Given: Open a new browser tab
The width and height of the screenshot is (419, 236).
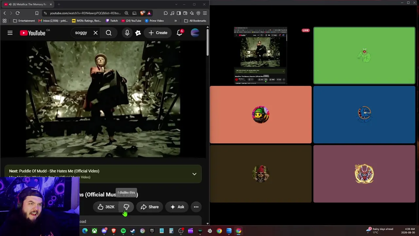Looking at the screenshot, I should [x=59, y=4].
